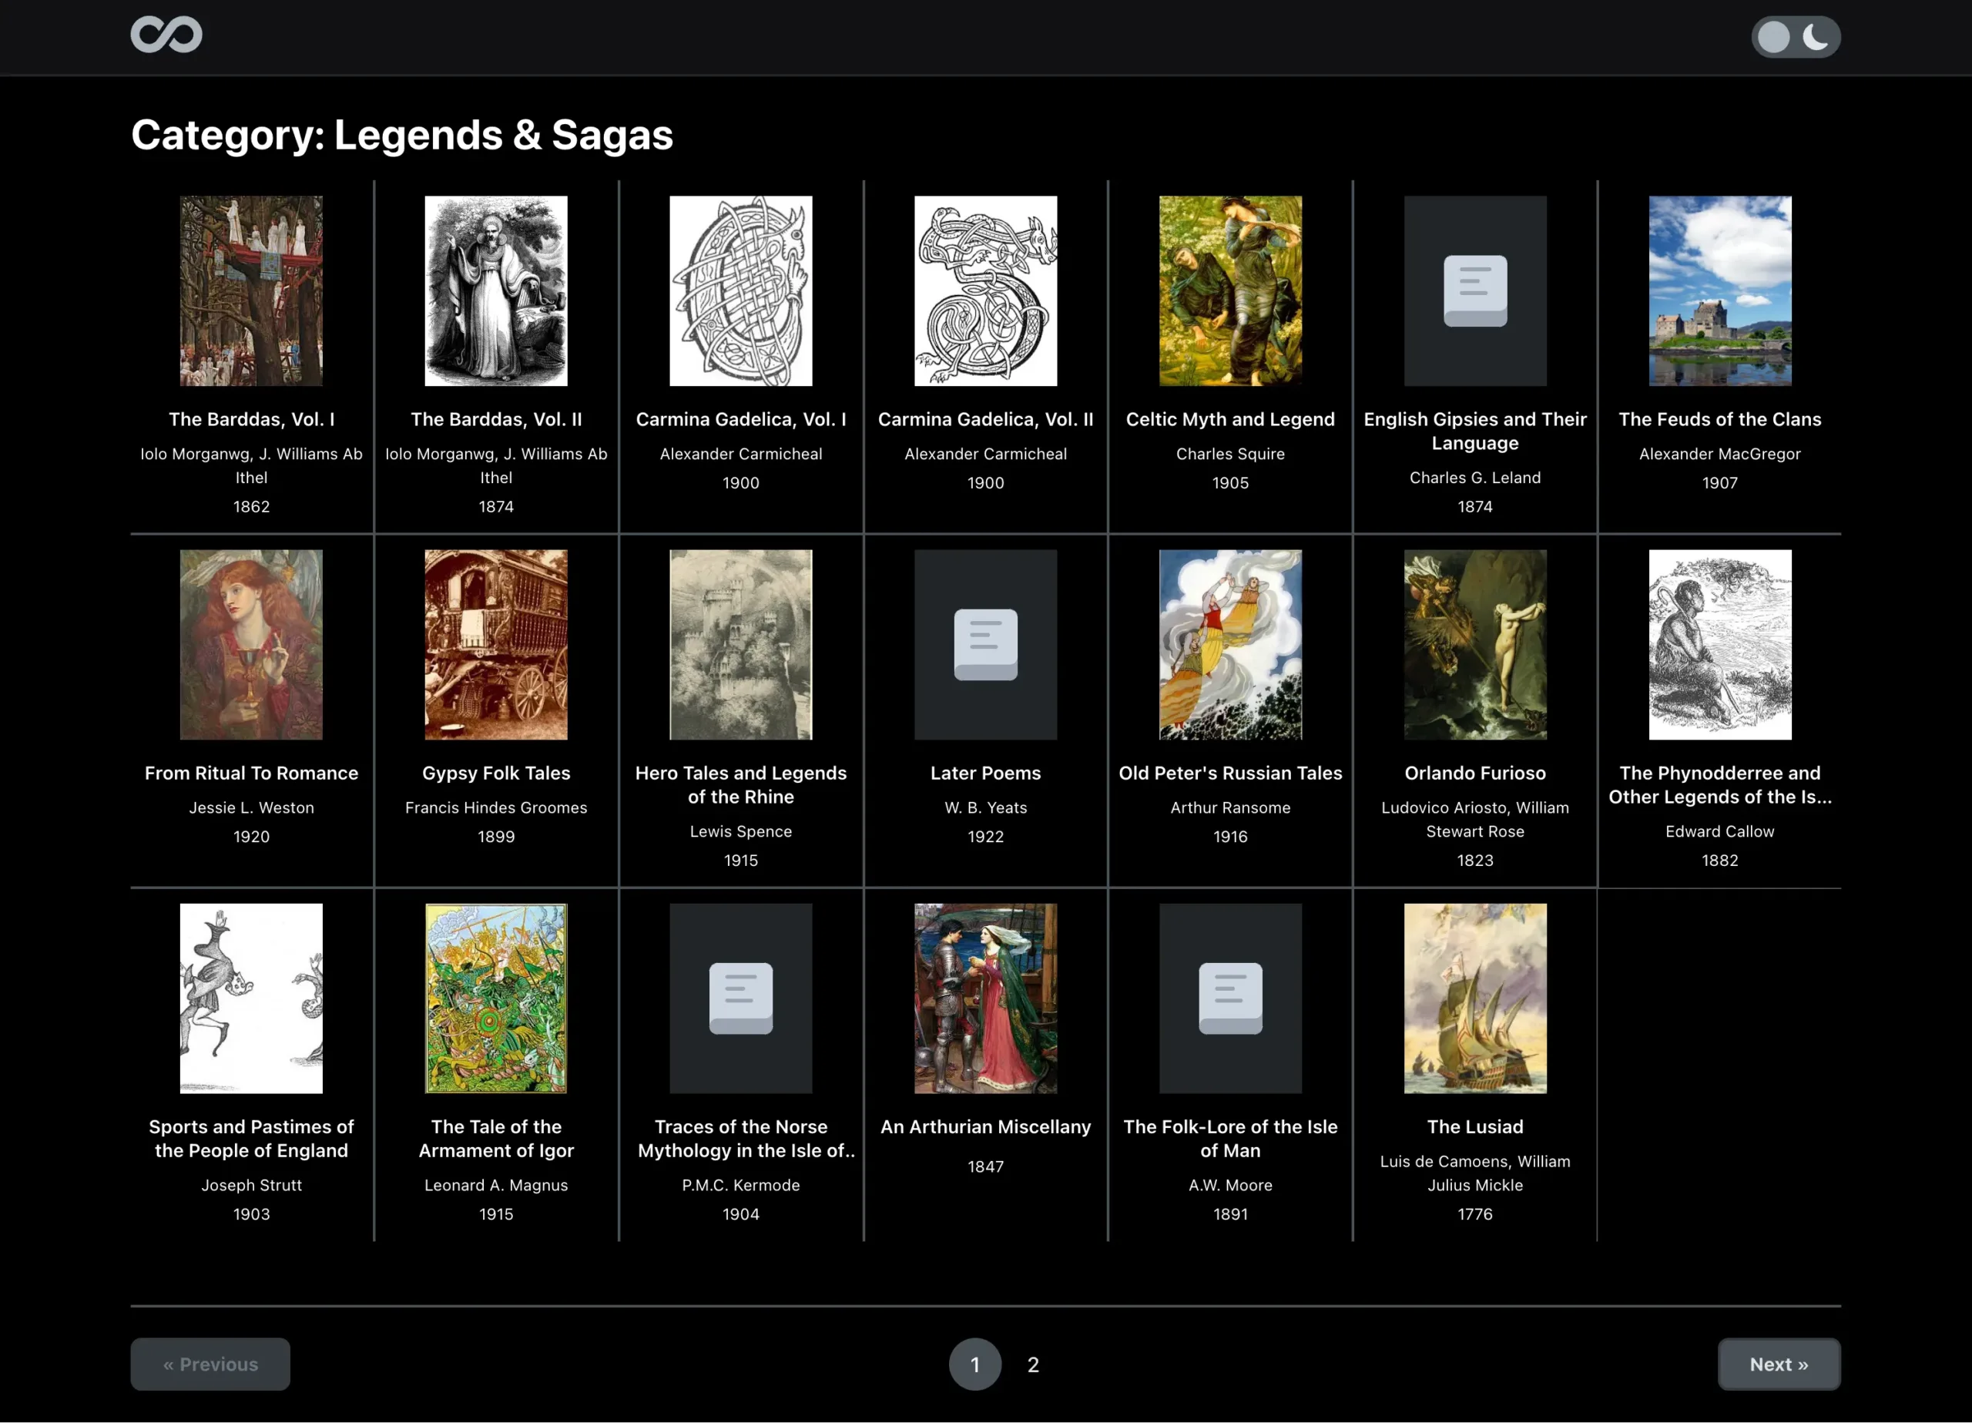Open placeholder cover of Later Poems
Viewport: 1972px width, 1423px height.
tap(985, 645)
